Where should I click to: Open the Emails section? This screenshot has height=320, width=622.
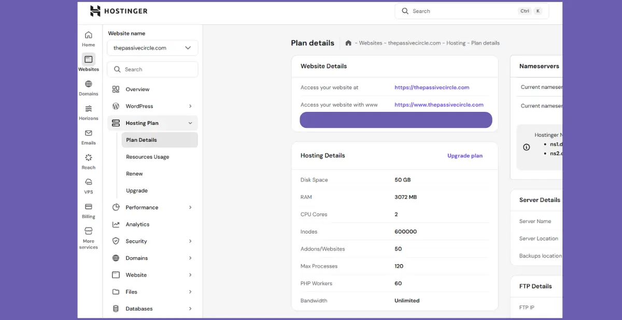coord(88,136)
